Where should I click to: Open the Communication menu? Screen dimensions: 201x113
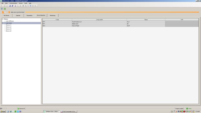tap(13, 3)
